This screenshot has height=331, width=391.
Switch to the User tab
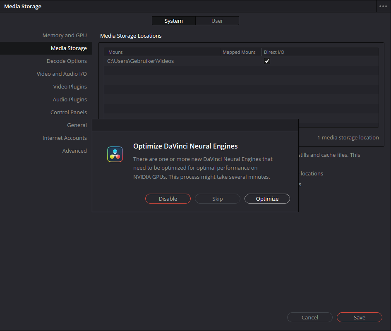tap(217, 21)
